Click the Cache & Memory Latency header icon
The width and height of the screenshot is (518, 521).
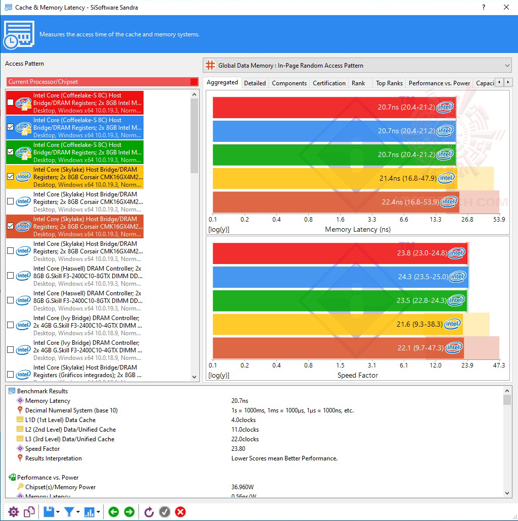19,34
